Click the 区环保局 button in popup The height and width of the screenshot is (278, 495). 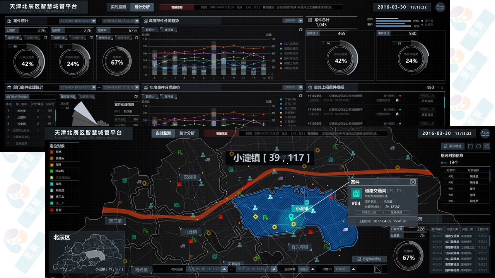pos(396,212)
